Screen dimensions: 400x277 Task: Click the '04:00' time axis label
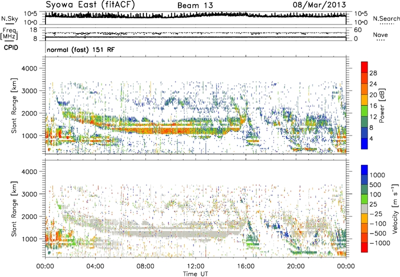(x=95, y=266)
